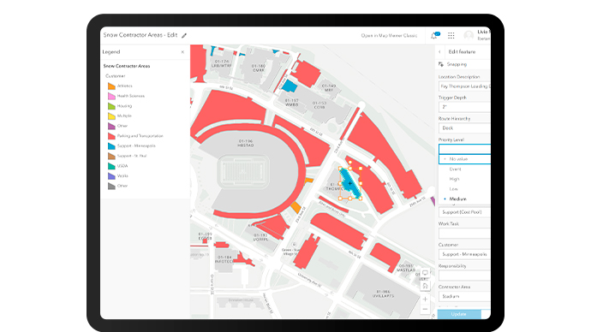Click the pencil icon to rename the map title

coord(184,35)
